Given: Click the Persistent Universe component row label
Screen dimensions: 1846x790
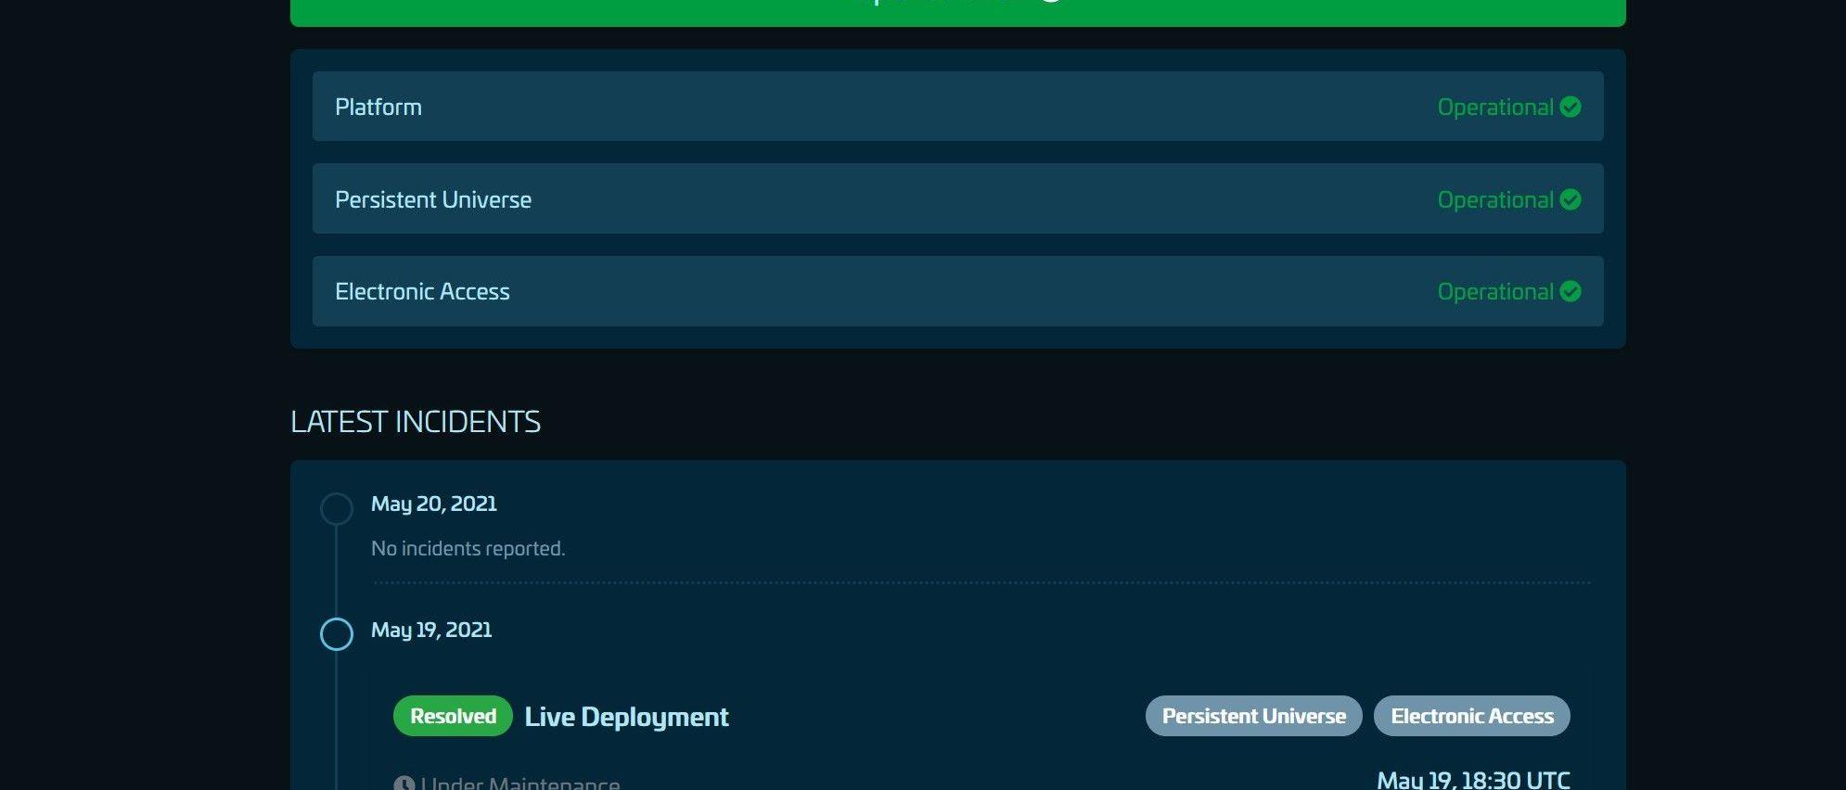Looking at the screenshot, I should [x=433, y=199].
